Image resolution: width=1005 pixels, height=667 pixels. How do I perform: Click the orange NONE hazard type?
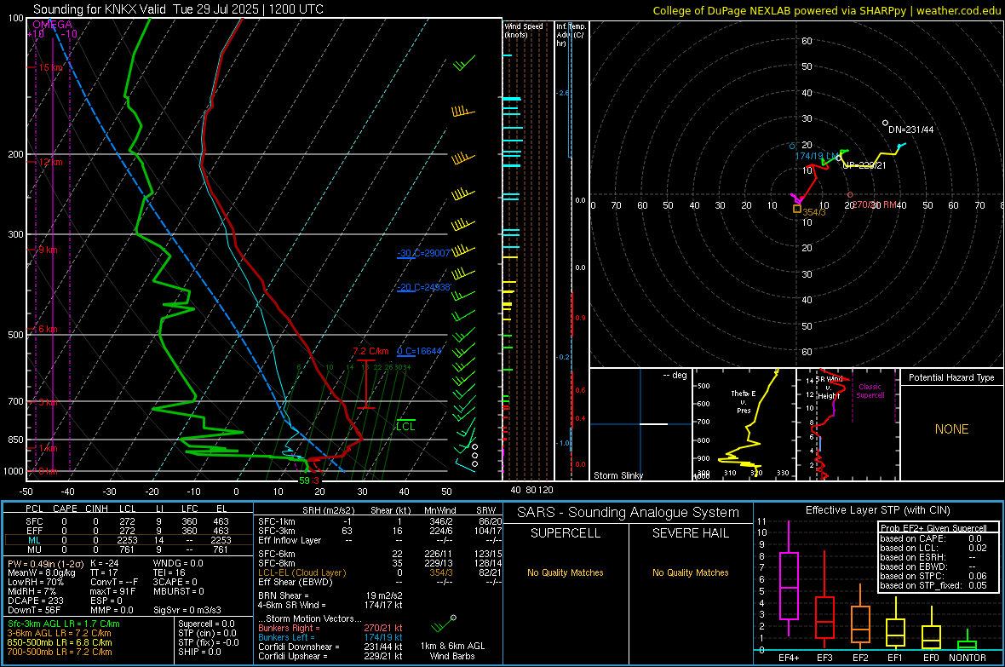pos(951,429)
